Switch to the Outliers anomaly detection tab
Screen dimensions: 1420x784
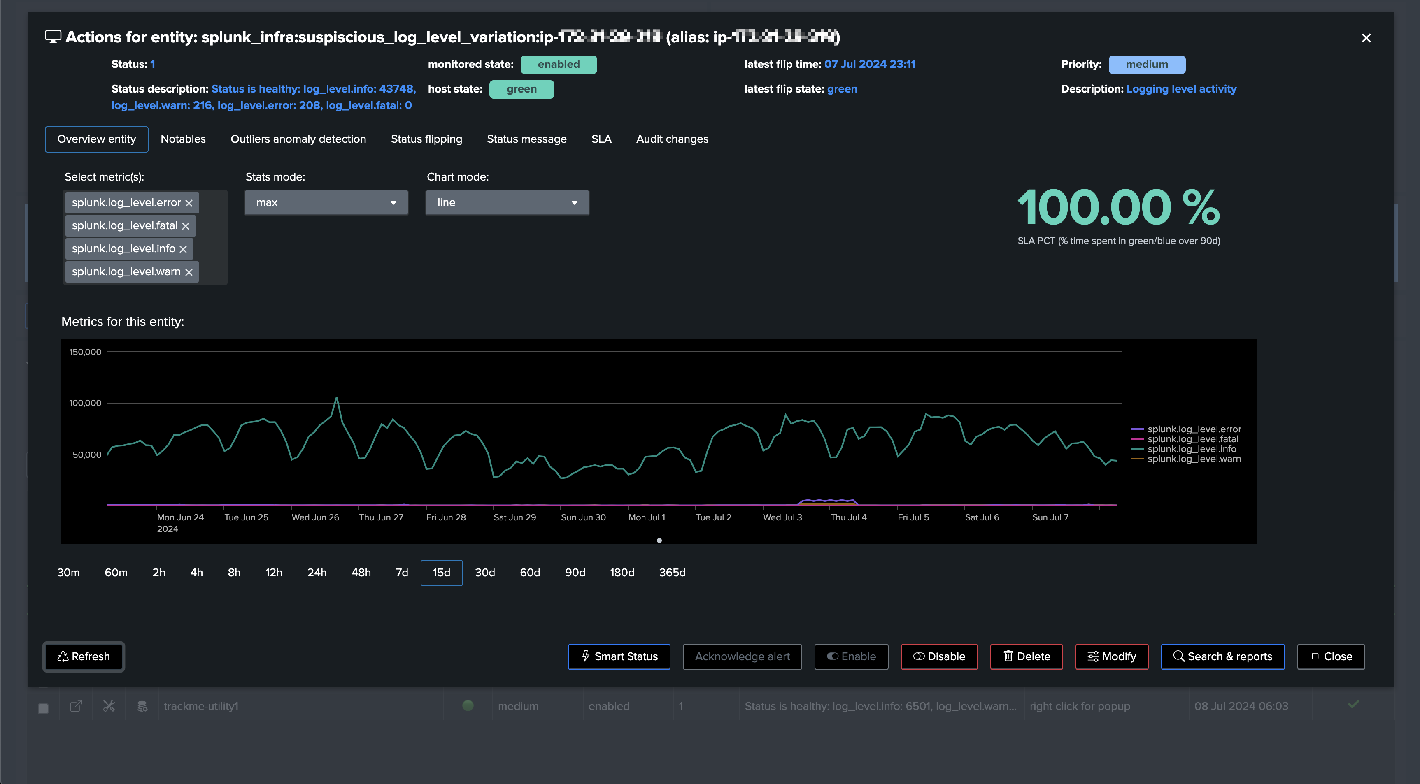(298, 139)
